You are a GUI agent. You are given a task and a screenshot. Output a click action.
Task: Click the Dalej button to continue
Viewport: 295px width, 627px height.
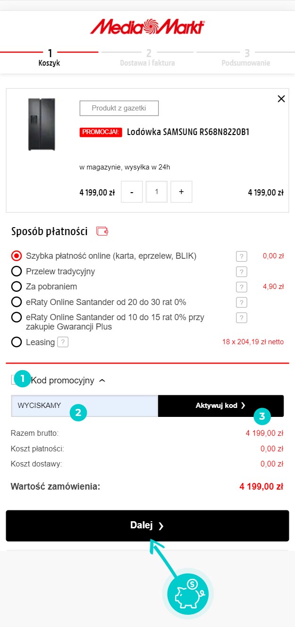point(147,525)
